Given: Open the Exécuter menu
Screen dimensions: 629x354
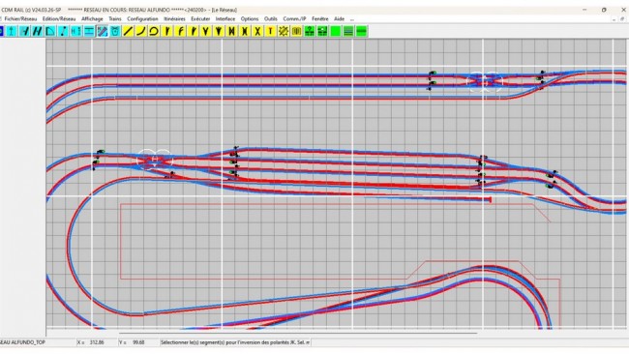Looking at the screenshot, I should (x=200, y=18).
